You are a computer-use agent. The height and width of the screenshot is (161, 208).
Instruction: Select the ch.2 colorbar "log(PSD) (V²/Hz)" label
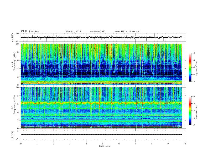[197, 112]
